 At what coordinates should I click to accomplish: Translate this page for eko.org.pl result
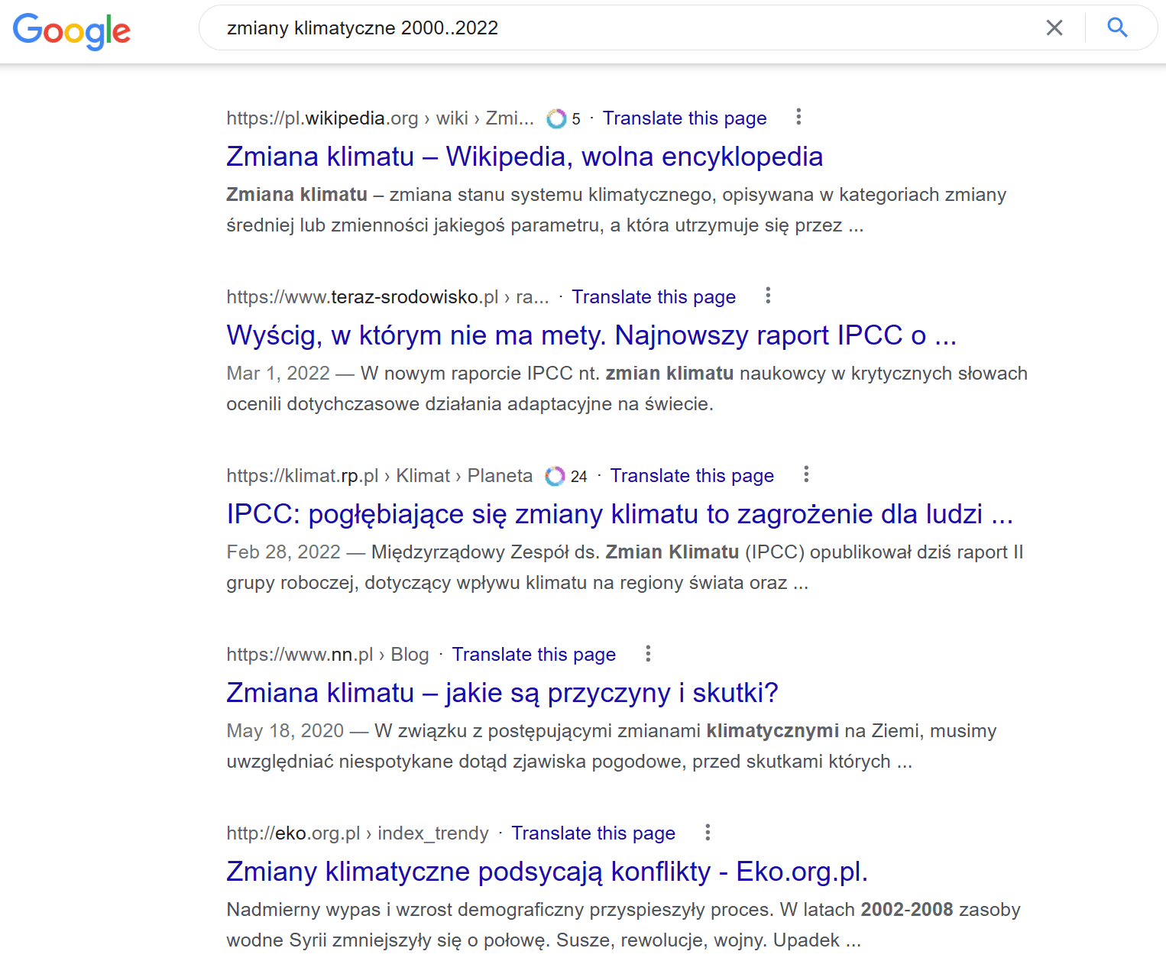pos(594,833)
